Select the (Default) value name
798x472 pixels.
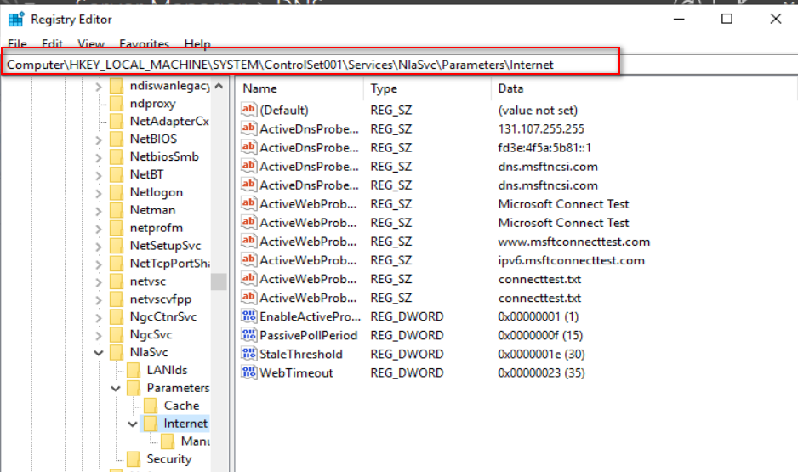pos(284,111)
